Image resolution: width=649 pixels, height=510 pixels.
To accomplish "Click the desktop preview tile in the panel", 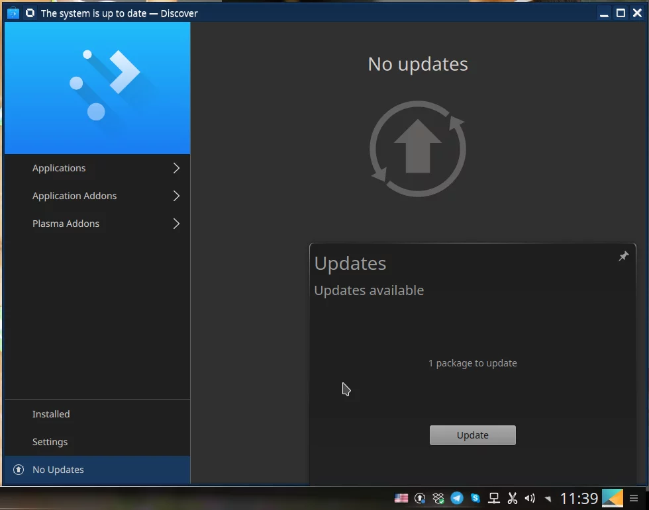I will (x=612, y=498).
